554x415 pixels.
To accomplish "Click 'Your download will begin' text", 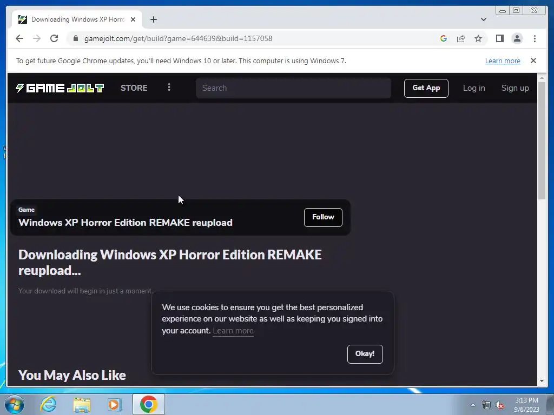I will click(x=85, y=291).
